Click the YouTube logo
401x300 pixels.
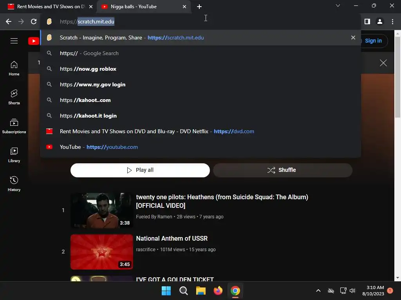pos(34,41)
